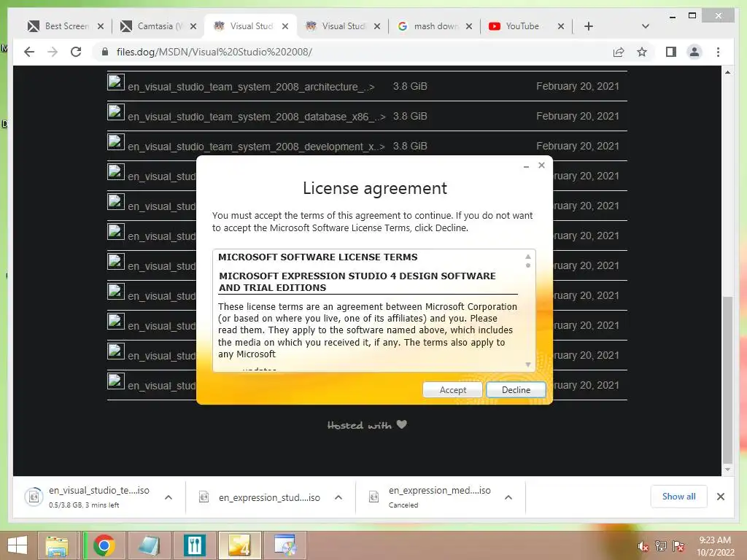Open the taskbar clock and date
This screenshot has width=747, height=560.
click(715, 546)
